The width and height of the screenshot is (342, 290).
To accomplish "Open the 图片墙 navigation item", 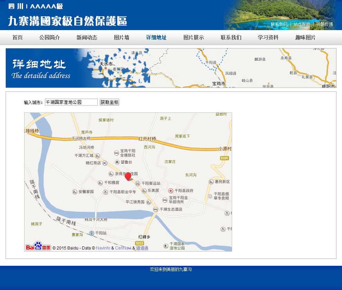I will click(122, 38).
